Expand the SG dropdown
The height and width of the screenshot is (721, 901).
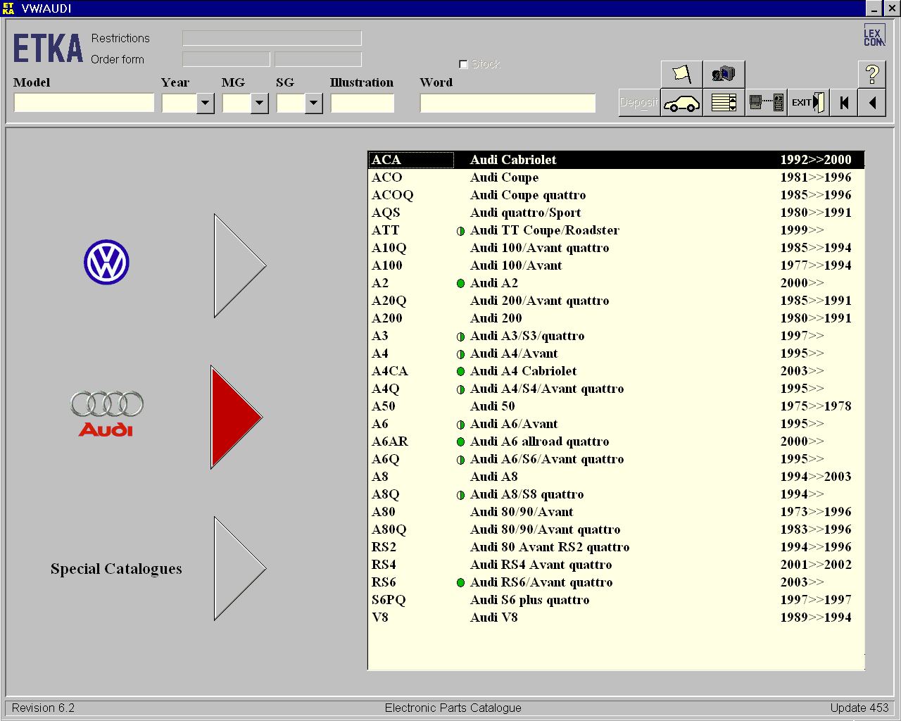tap(313, 104)
